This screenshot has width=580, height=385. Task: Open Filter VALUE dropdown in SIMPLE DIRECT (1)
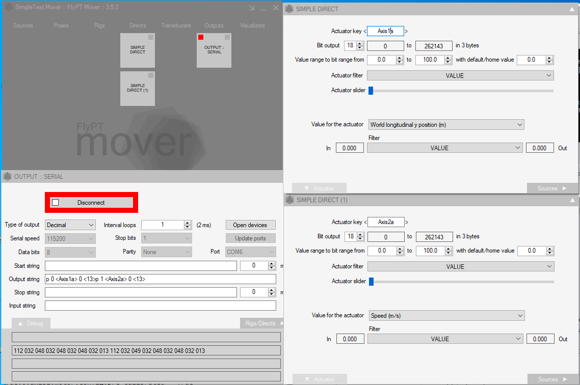point(445,339)
